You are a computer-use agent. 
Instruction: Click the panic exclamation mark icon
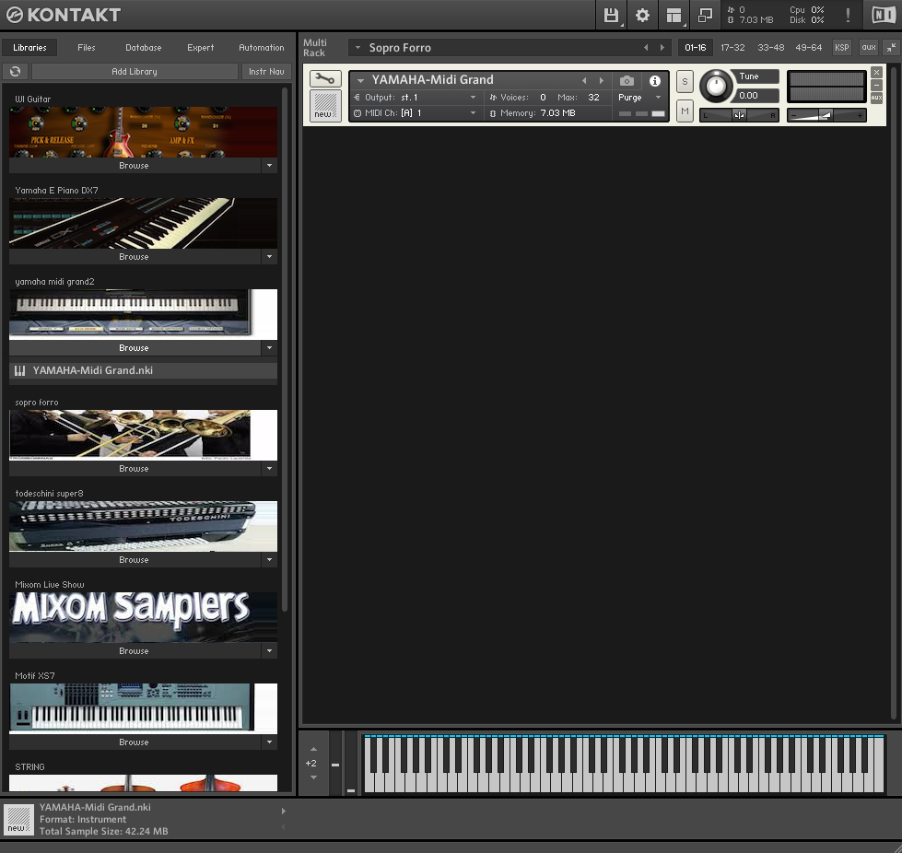pos(848,15)
